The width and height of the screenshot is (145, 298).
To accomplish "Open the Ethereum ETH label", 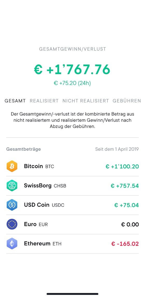I will pyautogui.click(x=43, y=244).
